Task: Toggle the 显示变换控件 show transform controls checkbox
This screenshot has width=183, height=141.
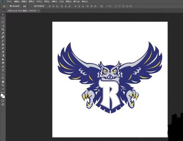Action: [x=33, y=6]
